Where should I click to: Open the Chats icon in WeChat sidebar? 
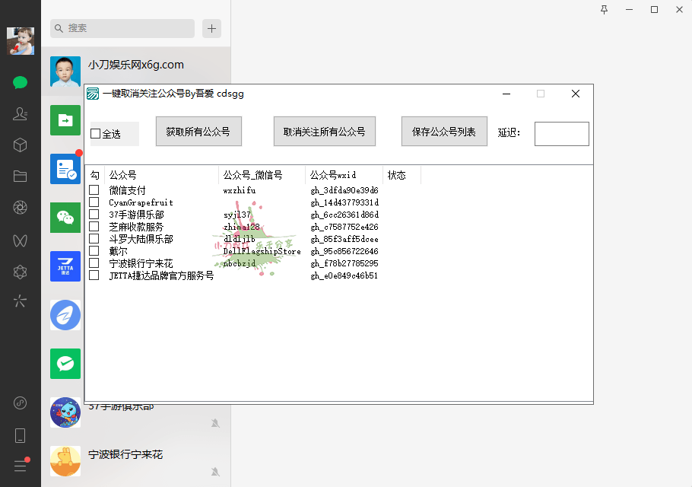tap(21, 82)
